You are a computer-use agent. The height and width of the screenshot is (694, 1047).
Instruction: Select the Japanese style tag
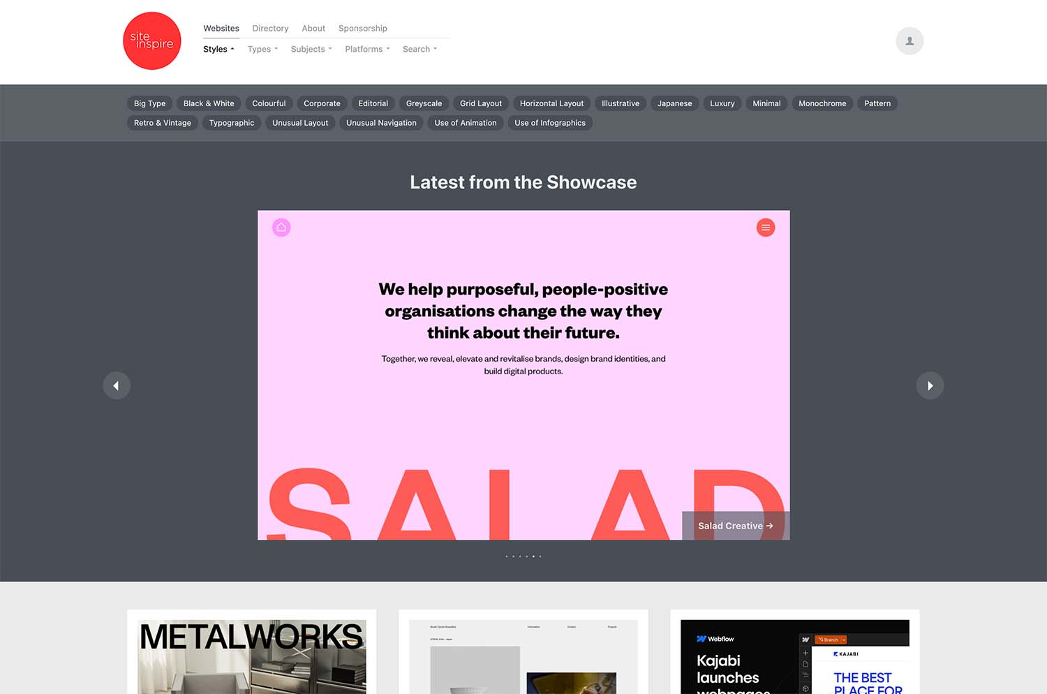[x=675, y=103]
